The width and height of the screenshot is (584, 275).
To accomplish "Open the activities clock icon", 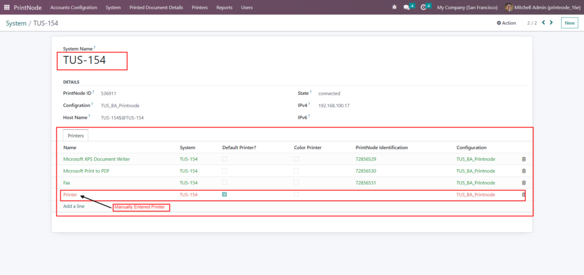I will 423,7.
